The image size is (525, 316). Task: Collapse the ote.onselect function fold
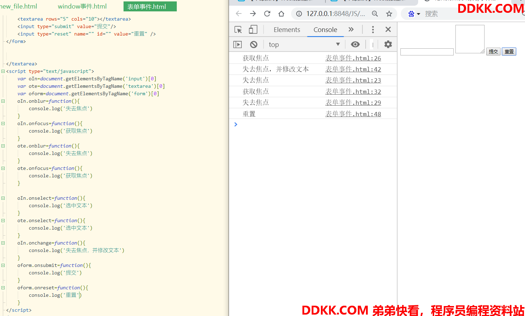click(3, 220)
